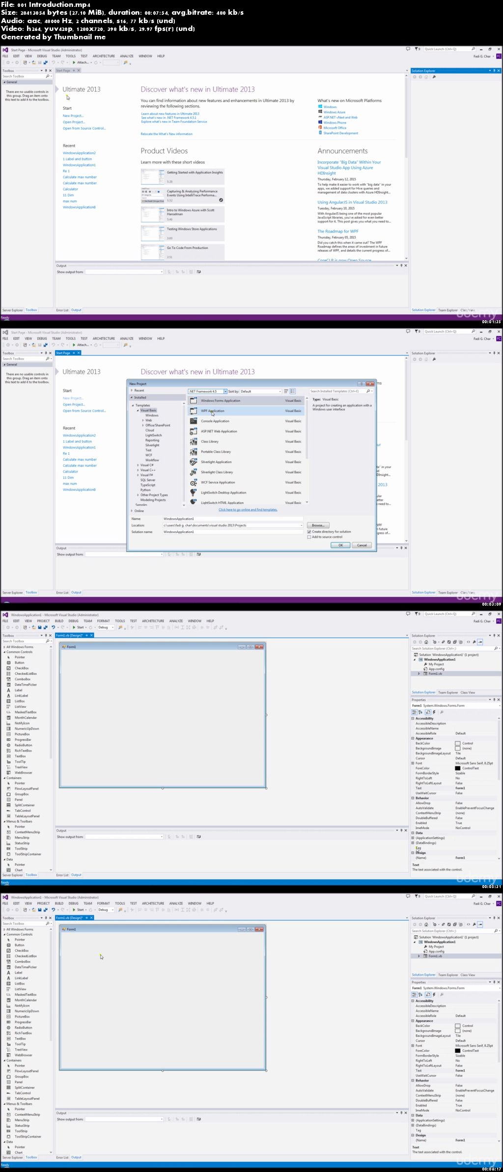
Task: Open Location path dropdown in New Project dialog
Action: pos(302,525)
